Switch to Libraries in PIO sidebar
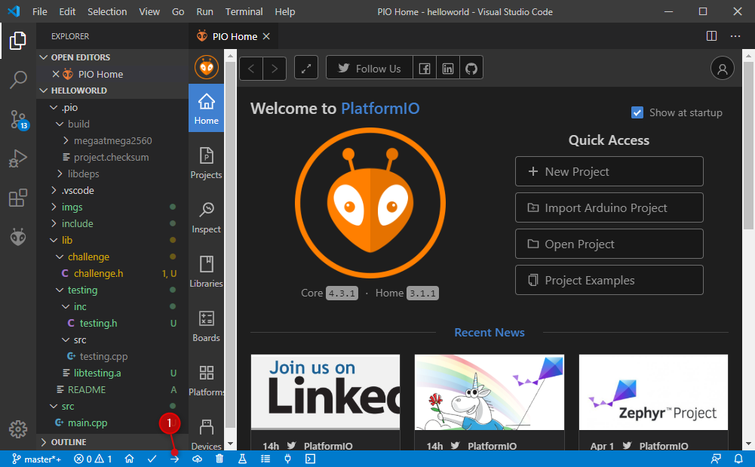The height and width of the screenshot is (467, 755). click(206, 272)
